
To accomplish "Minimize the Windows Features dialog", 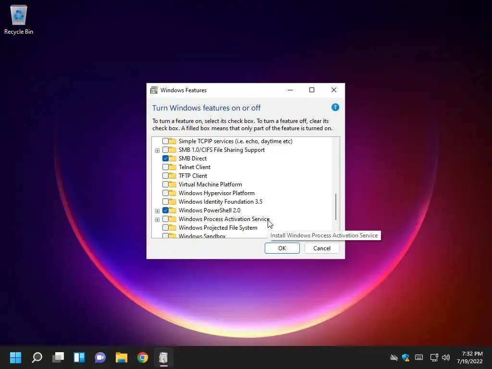I will pyautogui.click(x=290, y=90).
